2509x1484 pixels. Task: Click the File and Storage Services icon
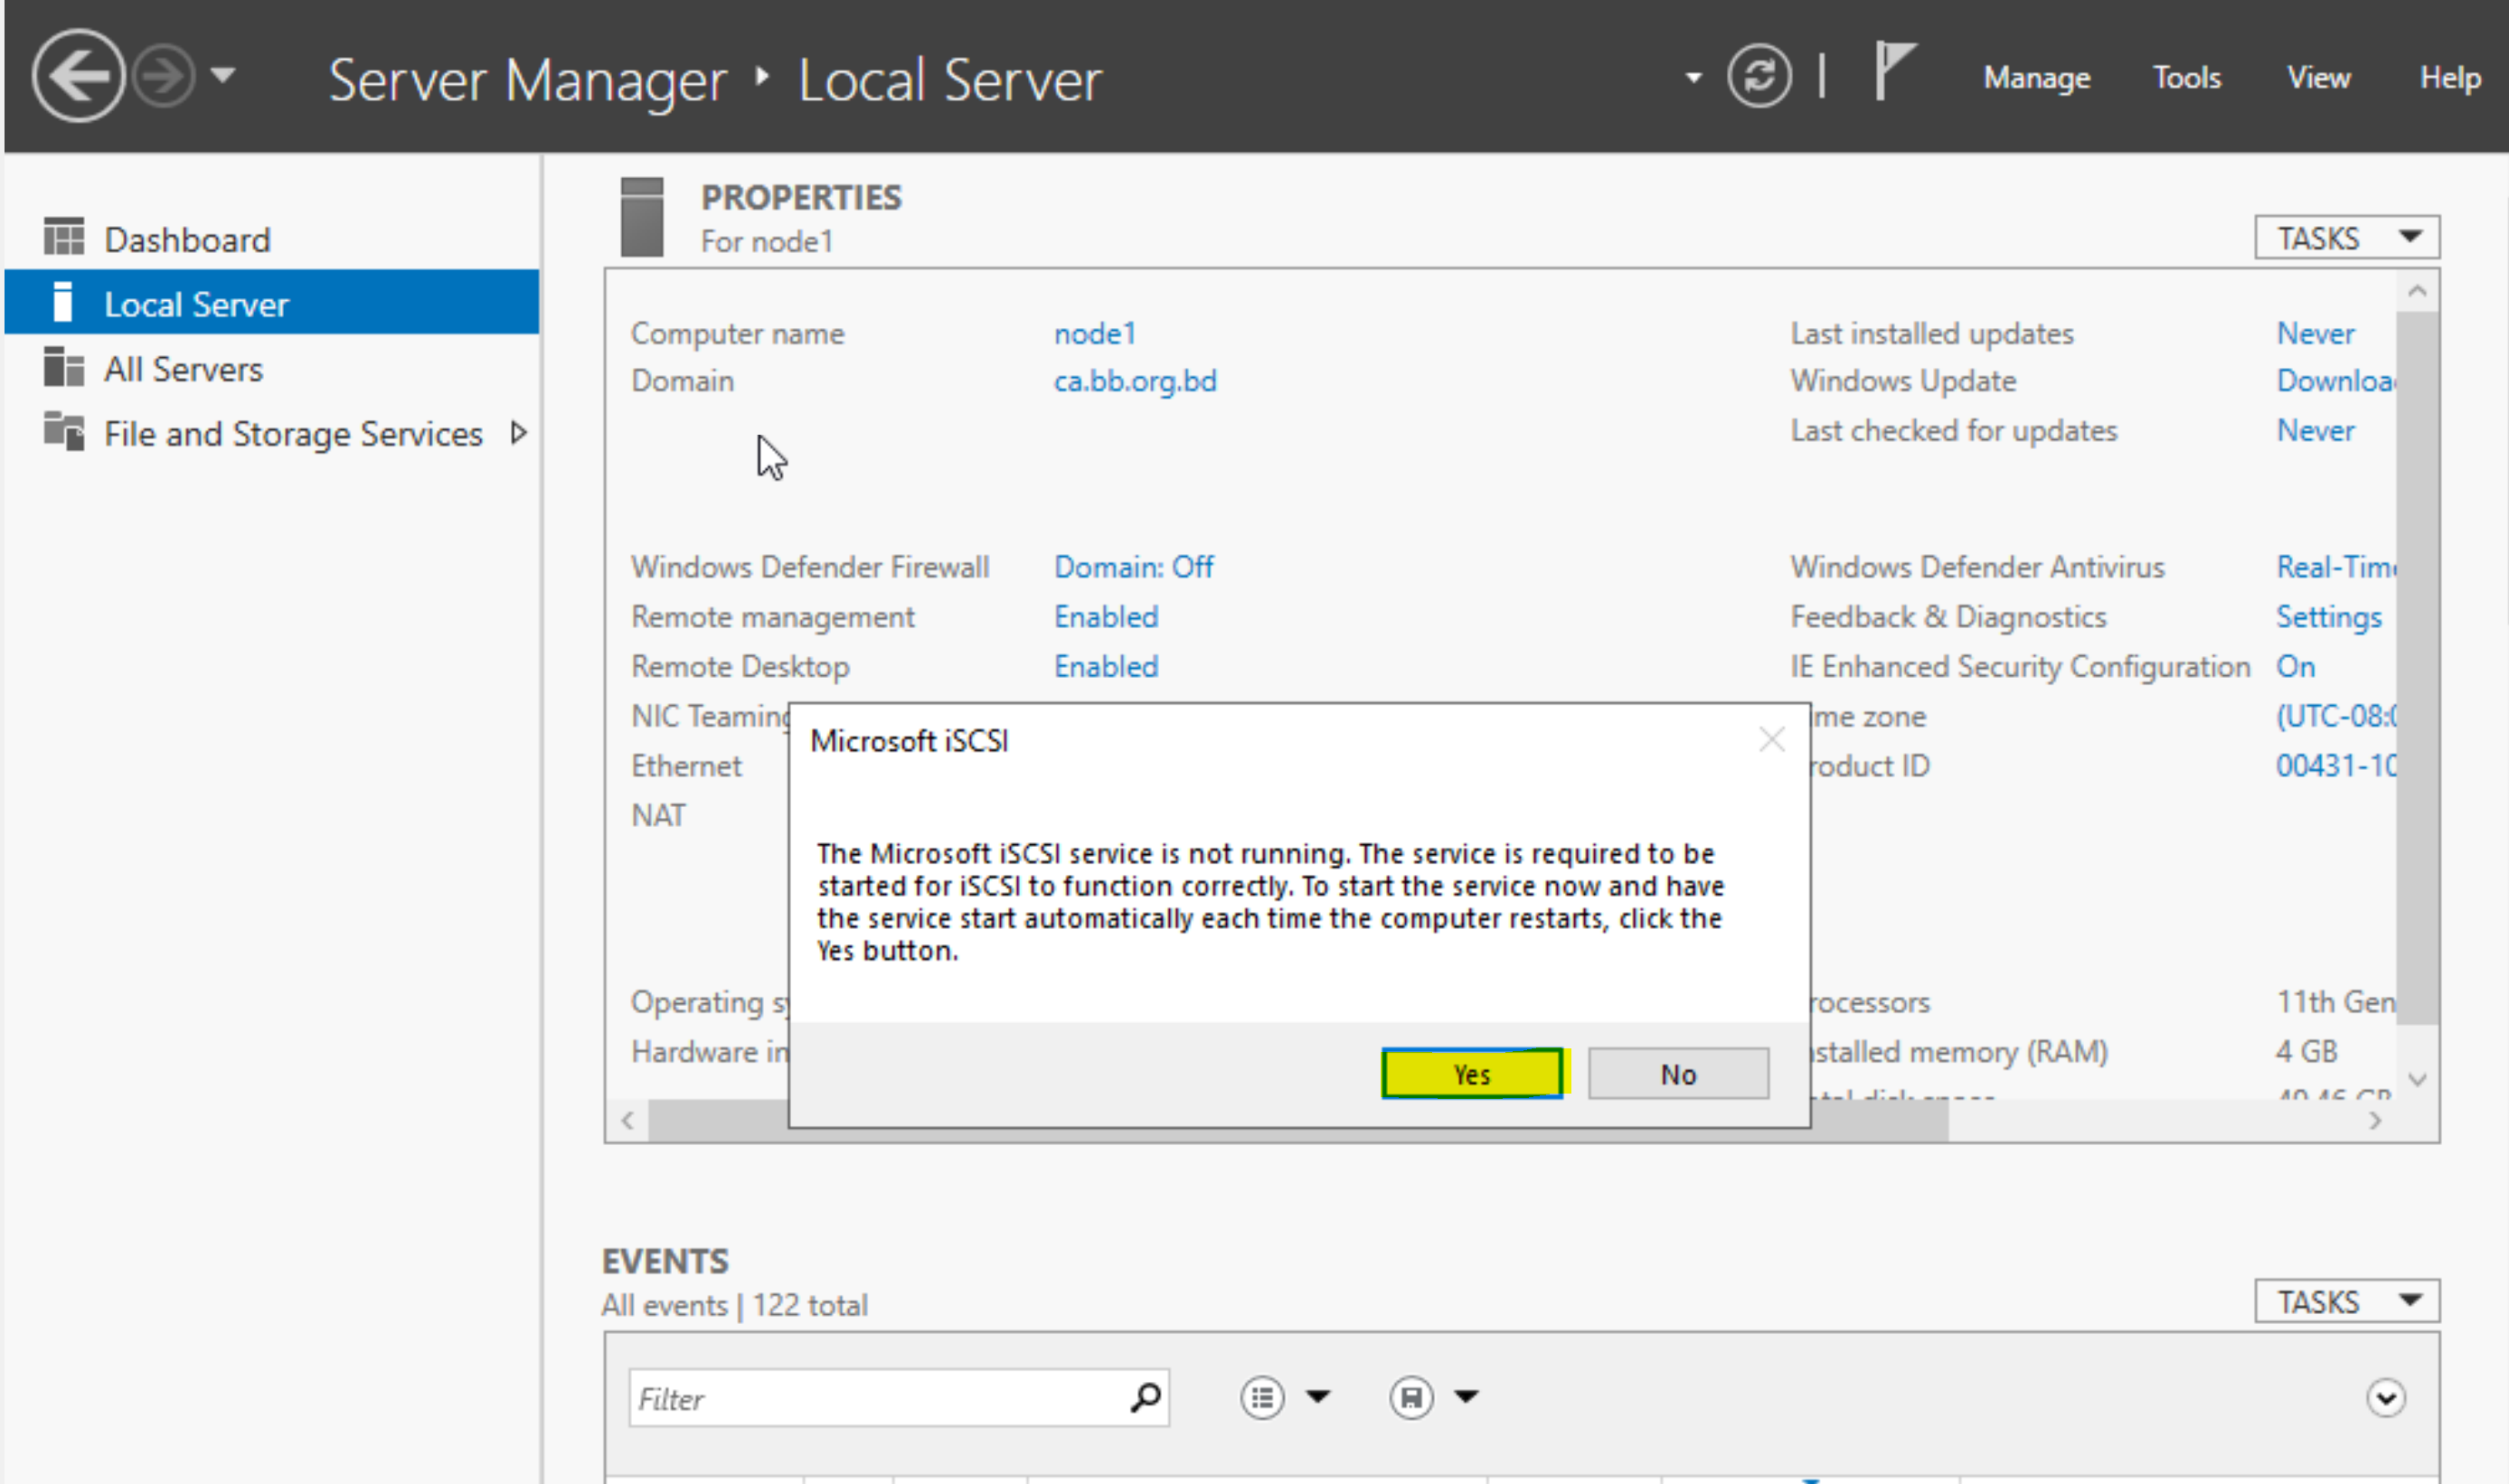64,432
